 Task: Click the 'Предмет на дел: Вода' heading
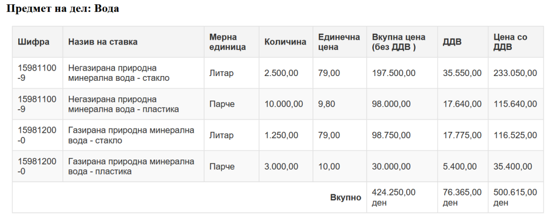click(x=62, y=9)
